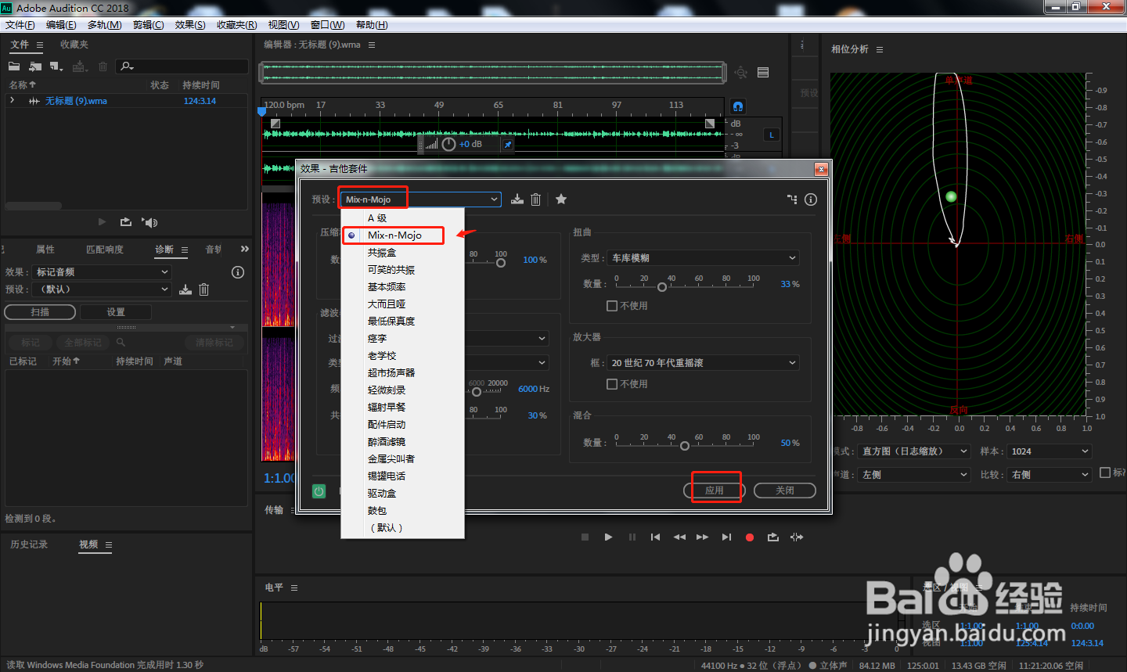Open 效果 标记音频 dropdown

pyautogui.click(x=103, y=272)
